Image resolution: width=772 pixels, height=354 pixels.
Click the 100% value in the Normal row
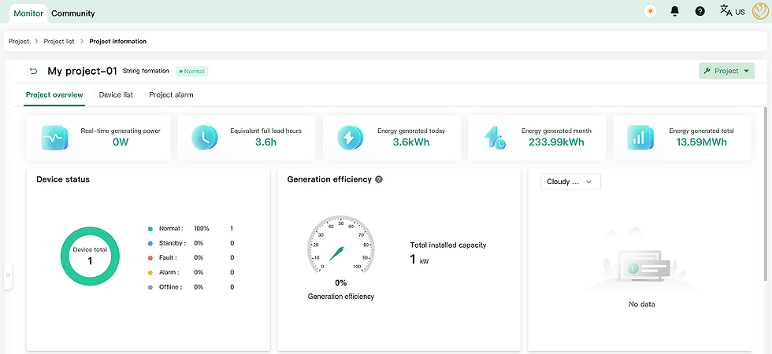click(202, 229)
